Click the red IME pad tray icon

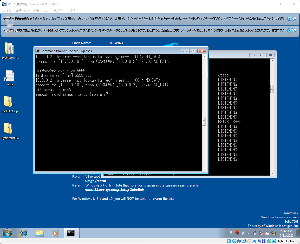tap(237, 233)
